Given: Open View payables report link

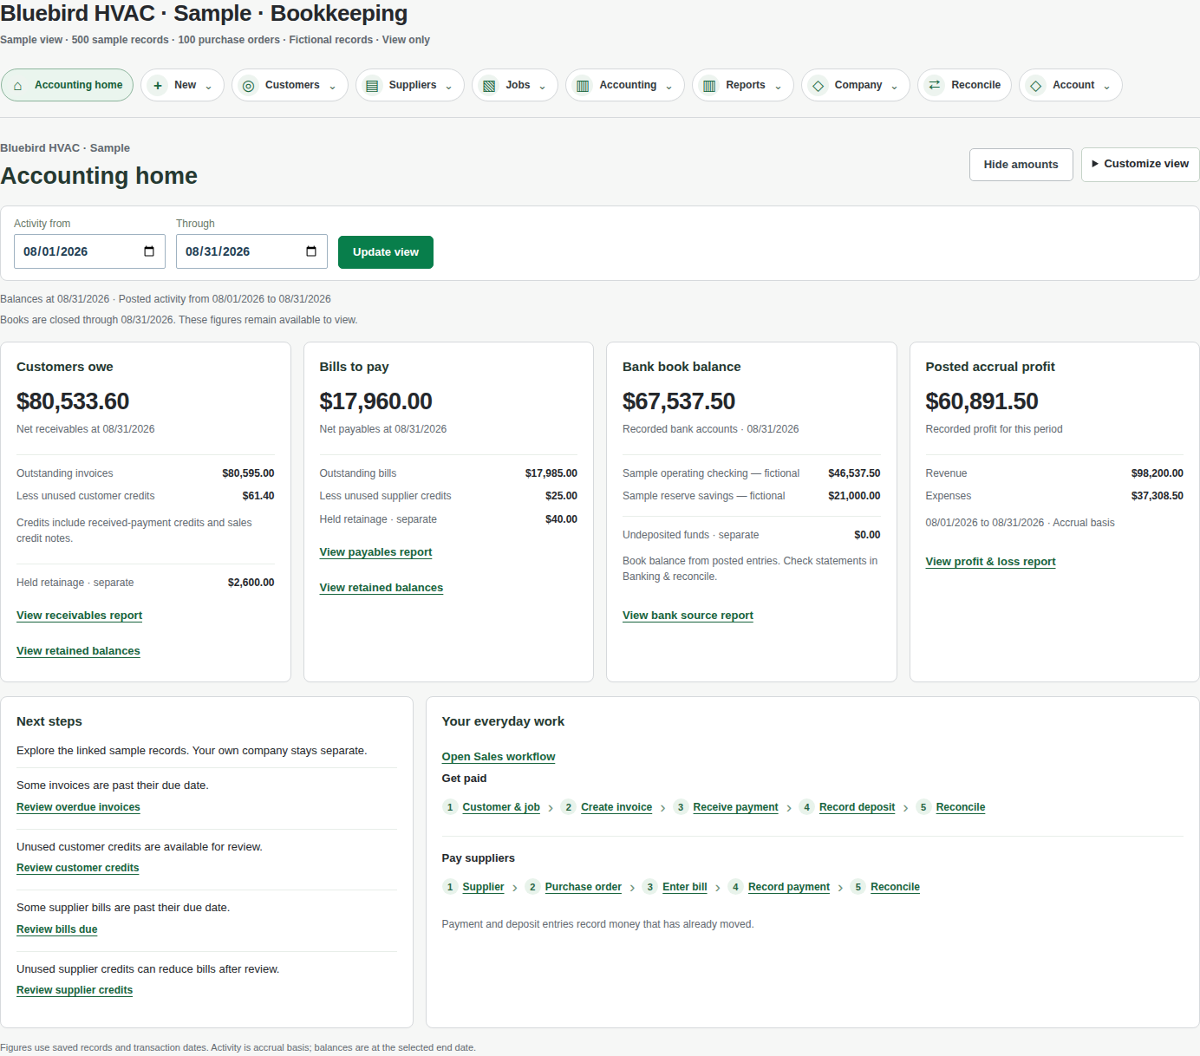Looking at the screenshot, I should point(375,552).
